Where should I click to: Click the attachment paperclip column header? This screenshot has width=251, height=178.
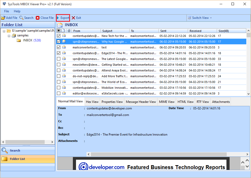click(x=69, y=31)
